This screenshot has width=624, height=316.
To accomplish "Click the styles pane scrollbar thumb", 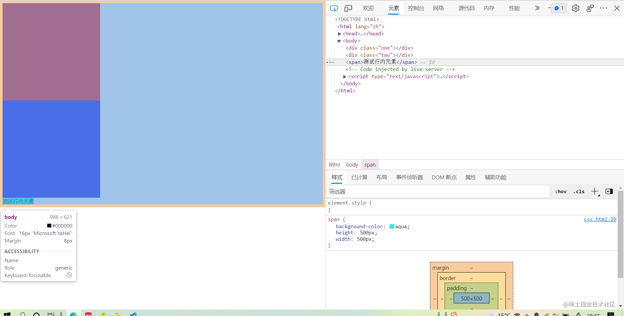I will [620, 234].
